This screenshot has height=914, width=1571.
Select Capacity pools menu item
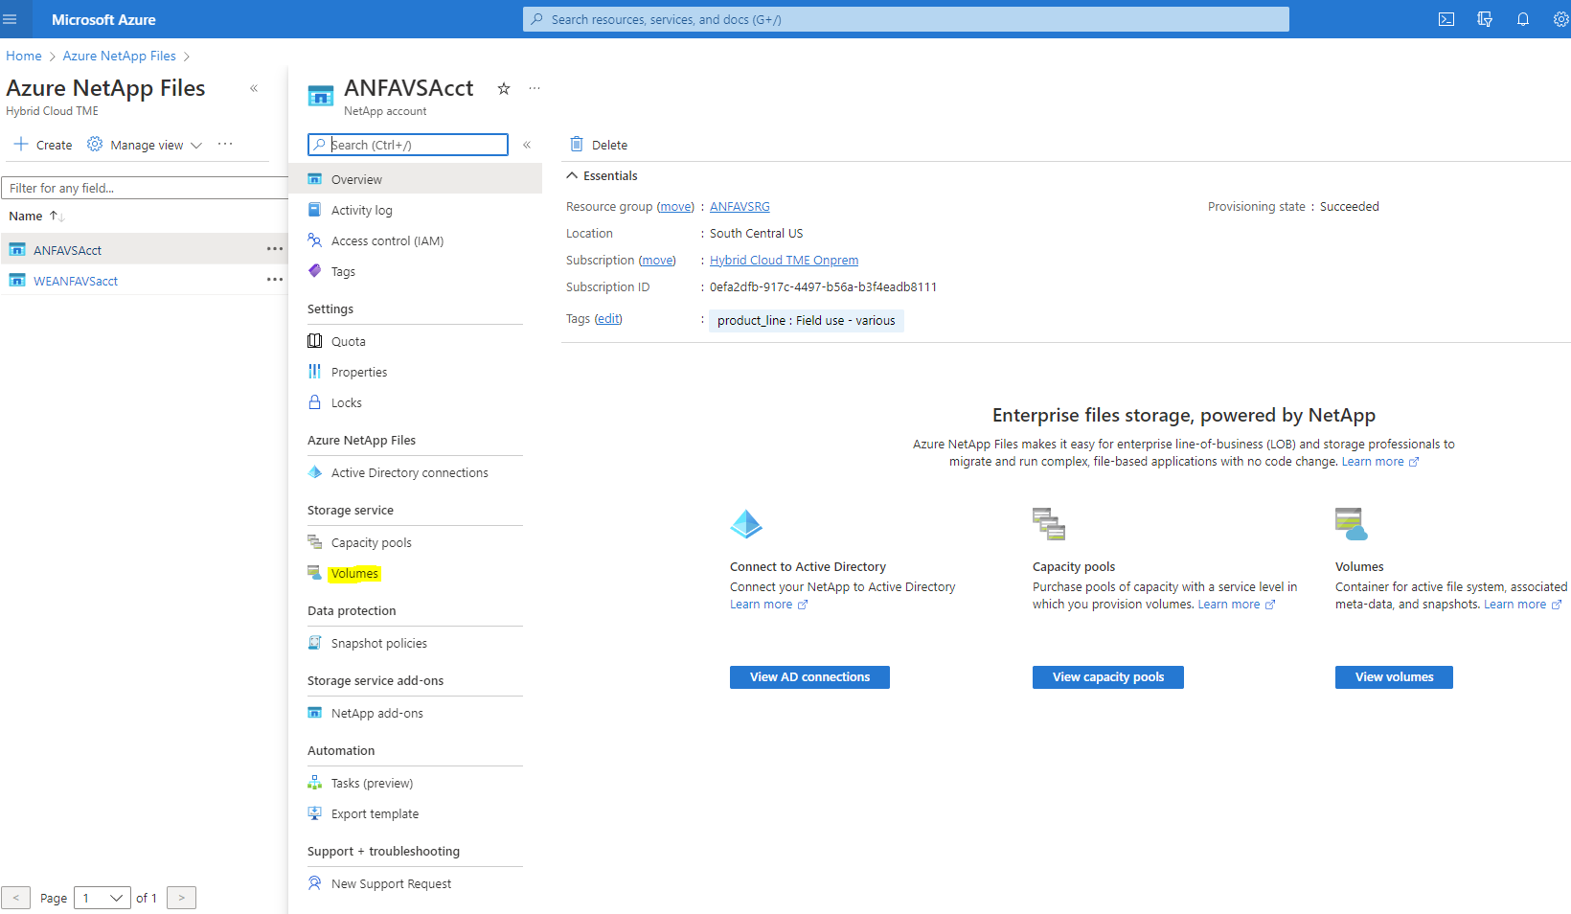(x=371, y=542)
